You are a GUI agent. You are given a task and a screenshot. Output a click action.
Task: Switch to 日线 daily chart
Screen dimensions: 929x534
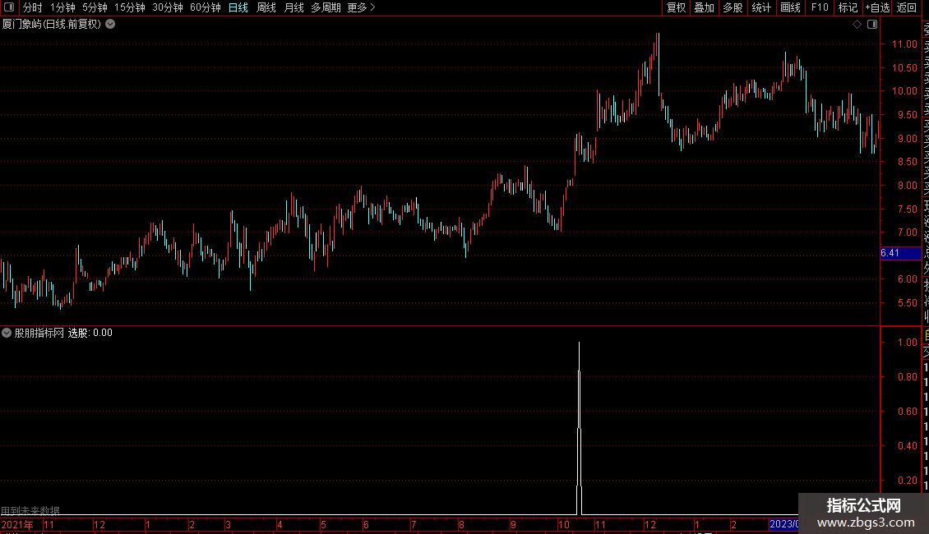tap(238, 7)
